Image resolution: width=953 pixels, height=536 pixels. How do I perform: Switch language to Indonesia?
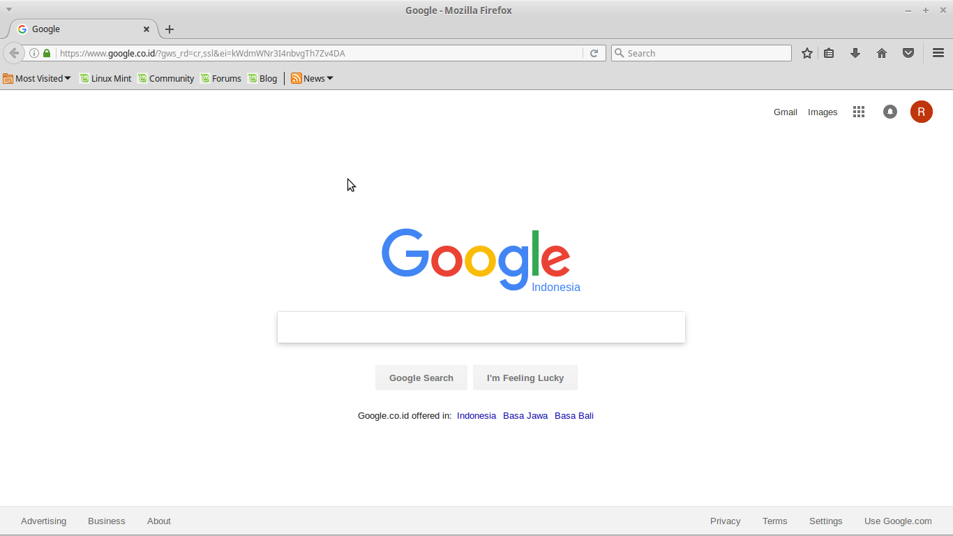[476, 415]
